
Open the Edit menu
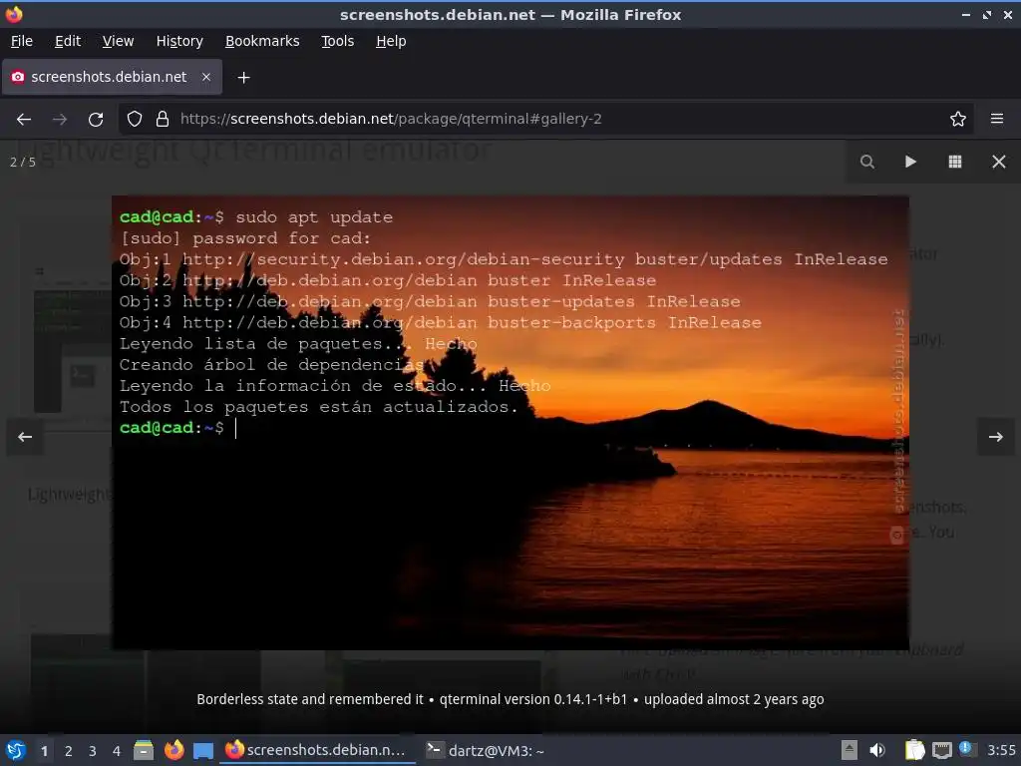(68, 41)
